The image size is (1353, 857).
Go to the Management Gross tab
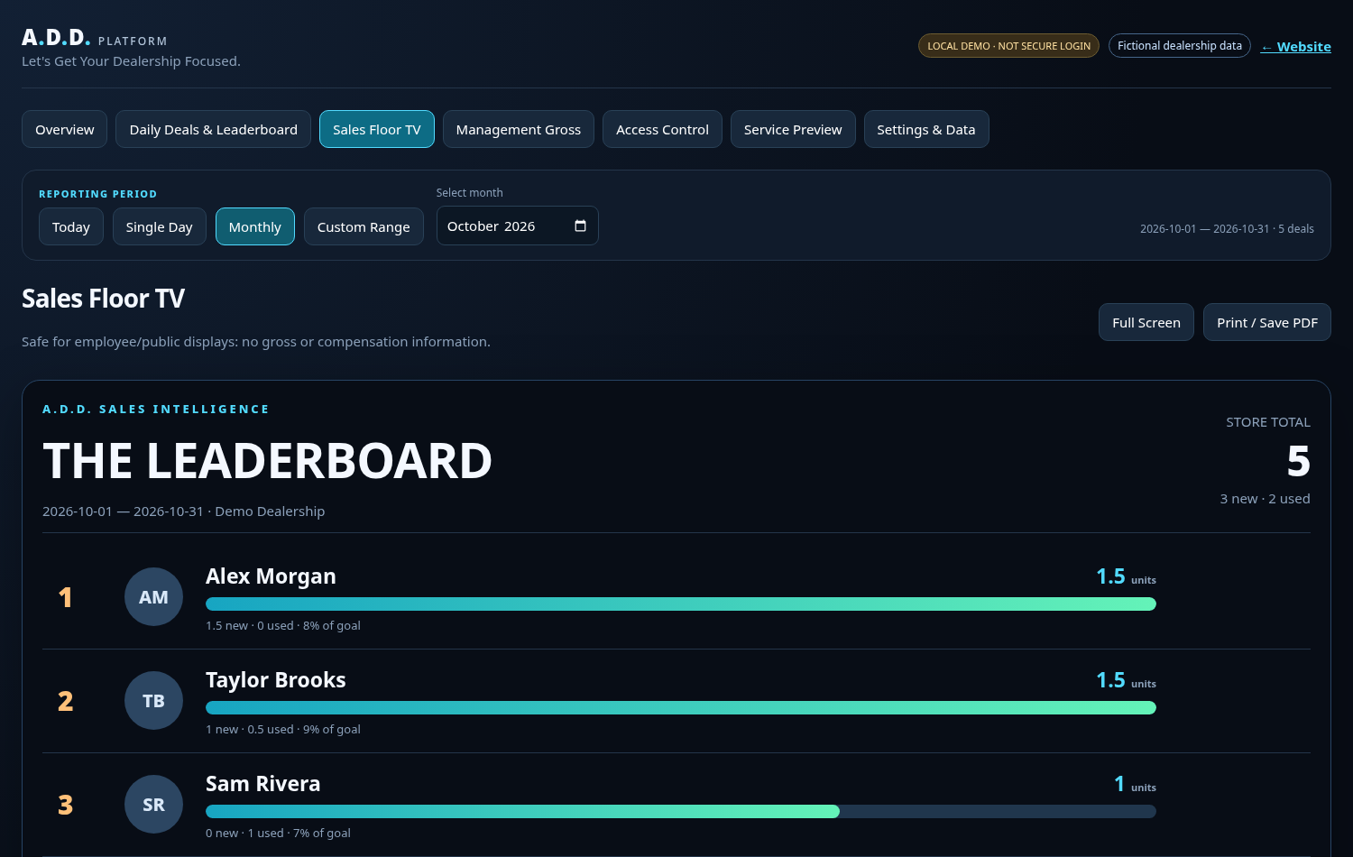pos(519,129)
